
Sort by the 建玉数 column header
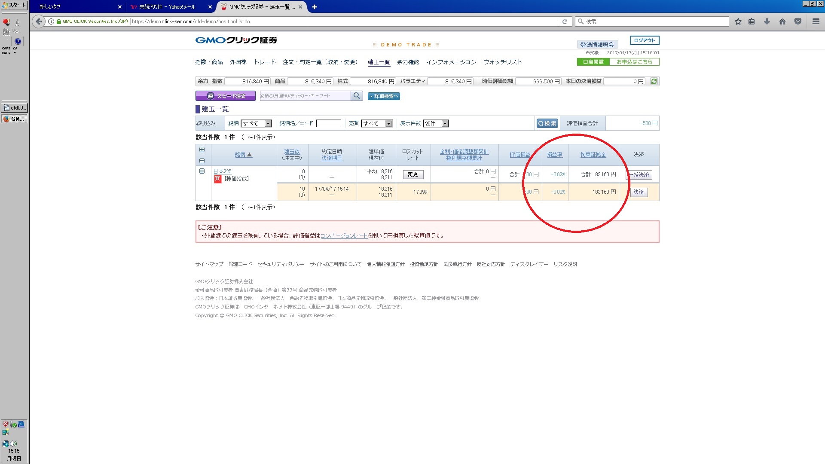292,152
